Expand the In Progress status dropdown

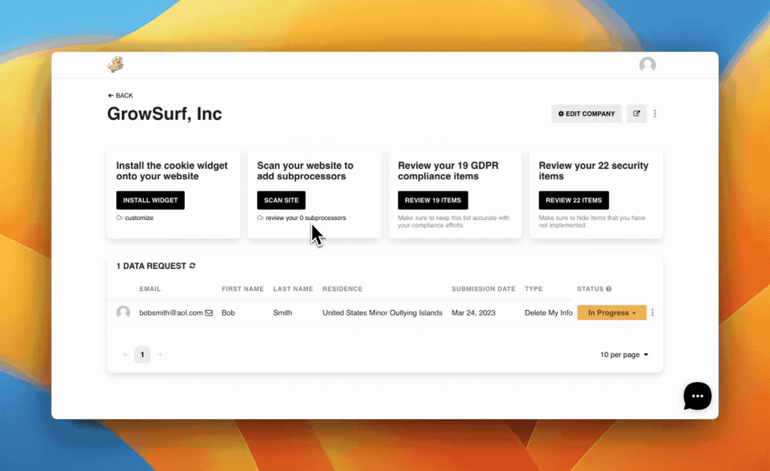click(612, 313)
